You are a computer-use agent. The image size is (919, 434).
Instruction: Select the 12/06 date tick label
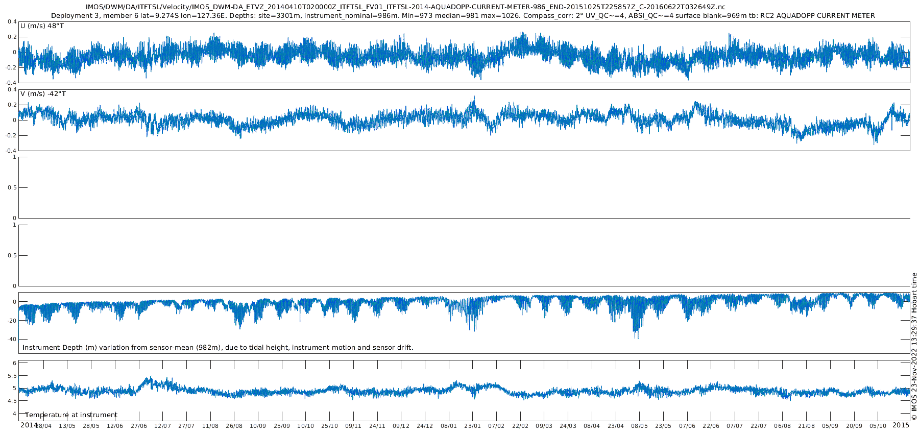[114, 426]
